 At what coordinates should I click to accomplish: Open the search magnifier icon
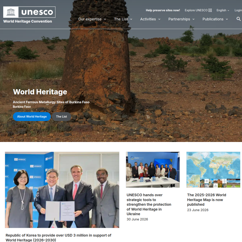click(239, 19)
